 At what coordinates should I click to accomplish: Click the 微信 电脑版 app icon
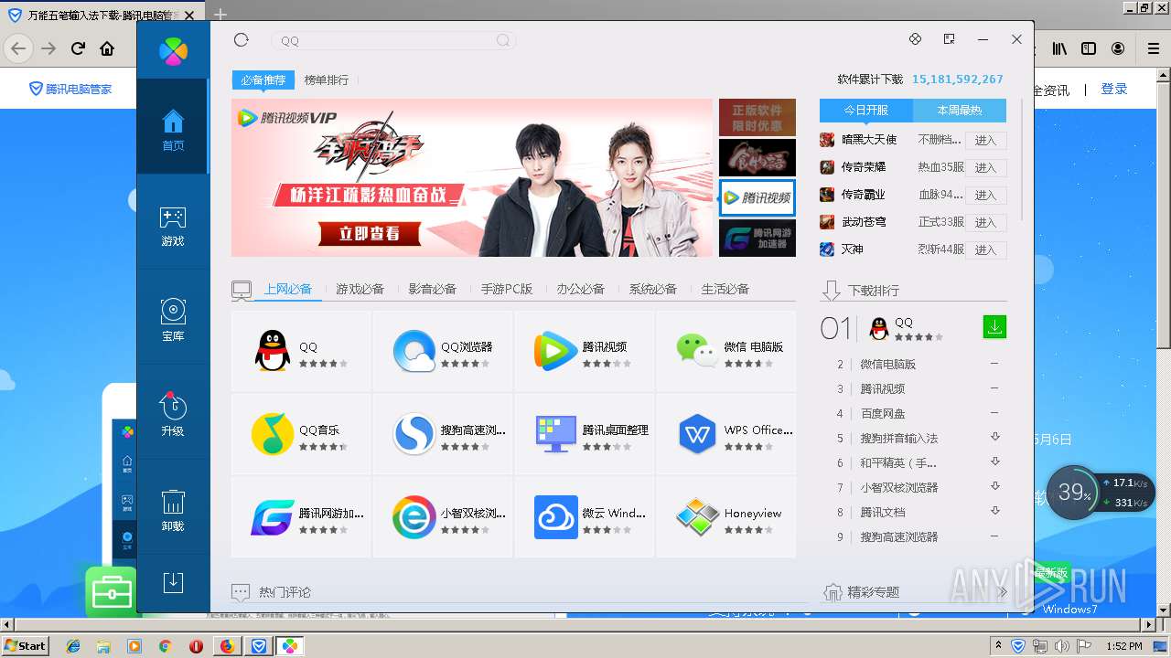click(x=697, y=351)
